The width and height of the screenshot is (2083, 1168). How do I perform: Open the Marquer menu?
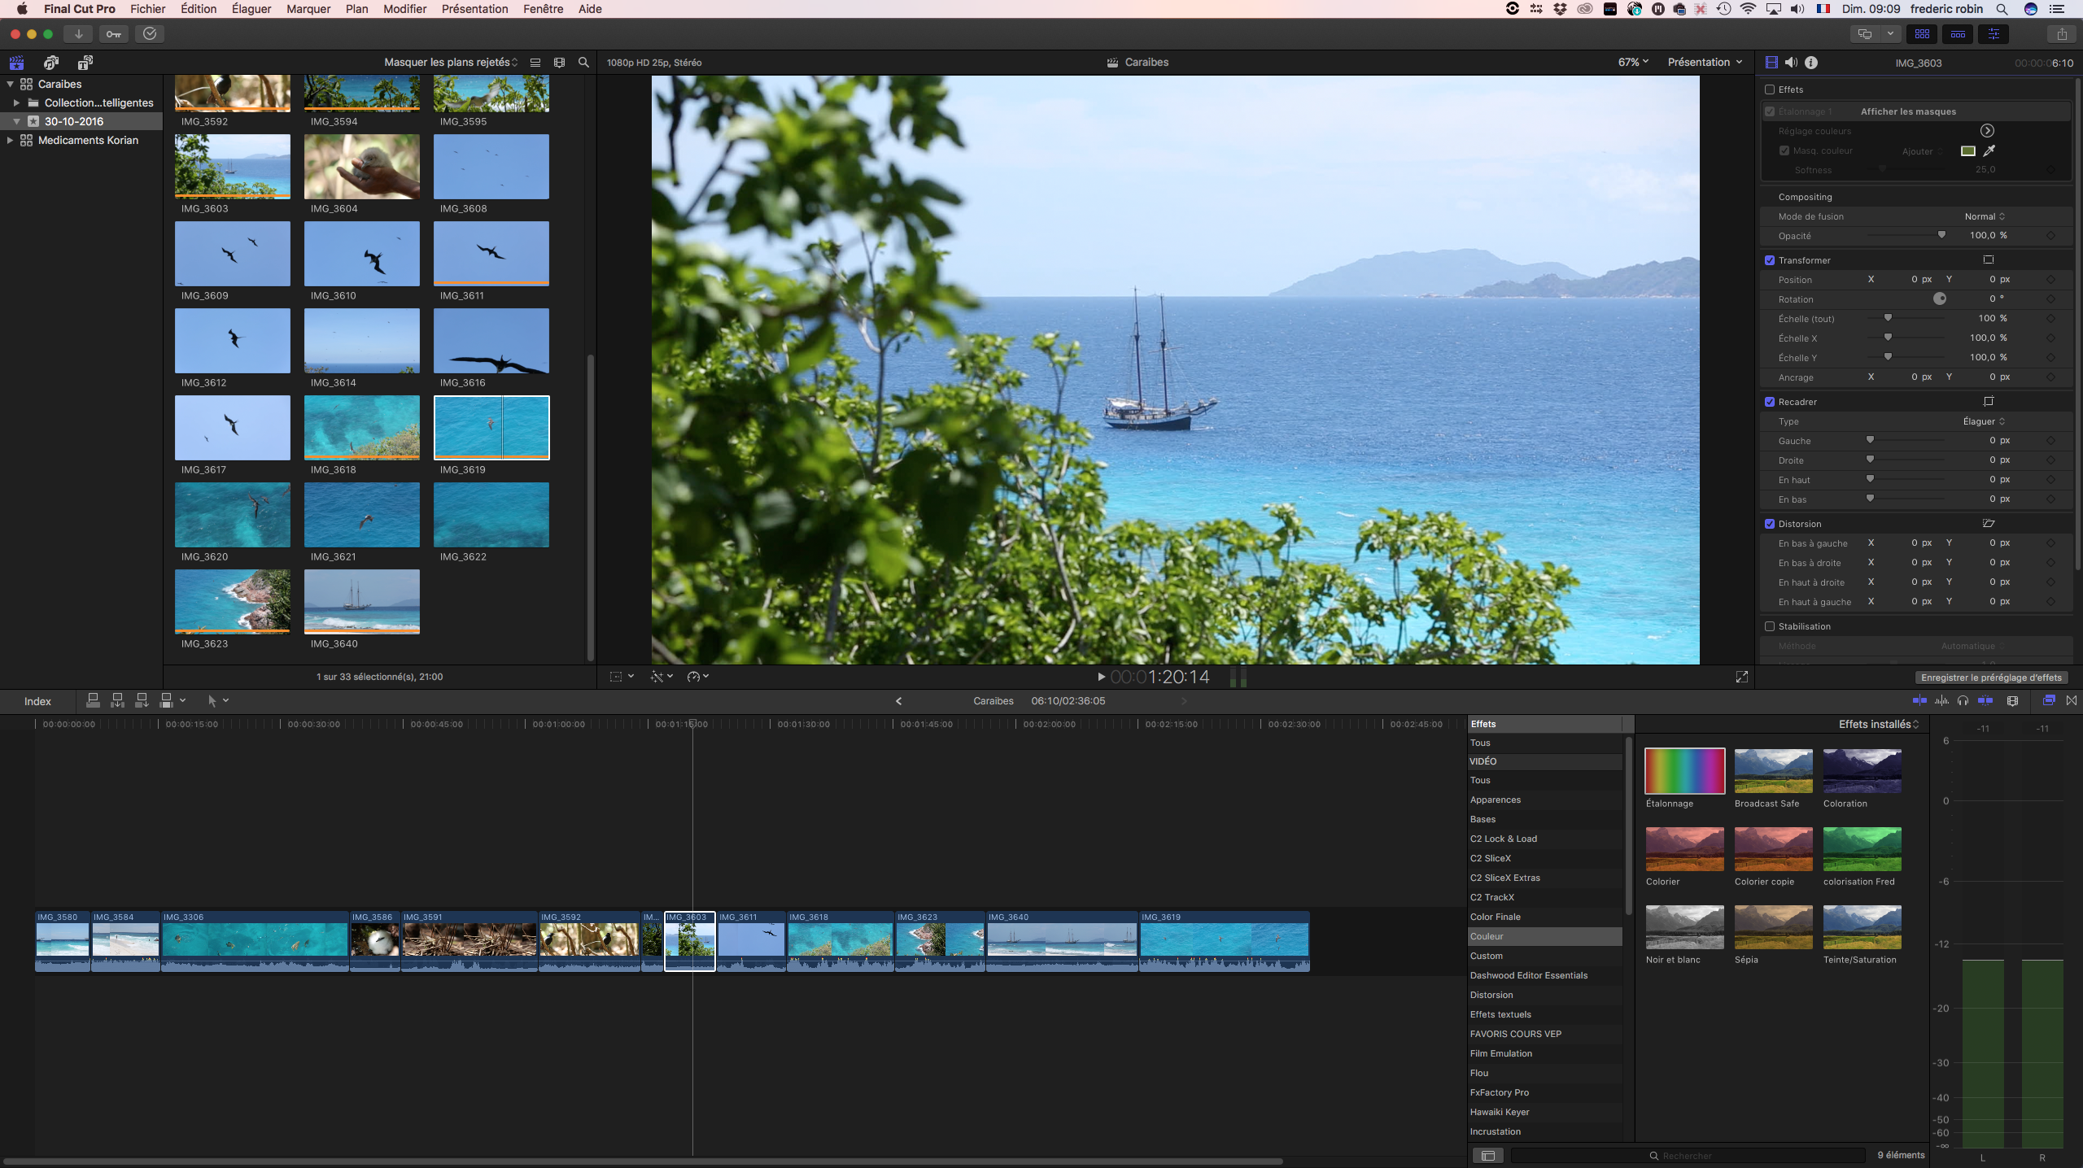coord(308,9)
